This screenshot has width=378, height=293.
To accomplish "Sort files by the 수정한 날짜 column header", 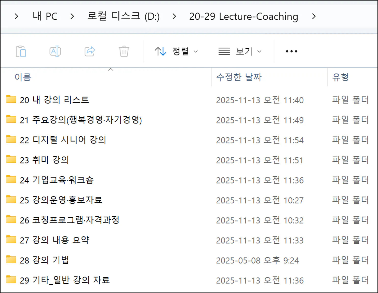I will pos(238,77).
